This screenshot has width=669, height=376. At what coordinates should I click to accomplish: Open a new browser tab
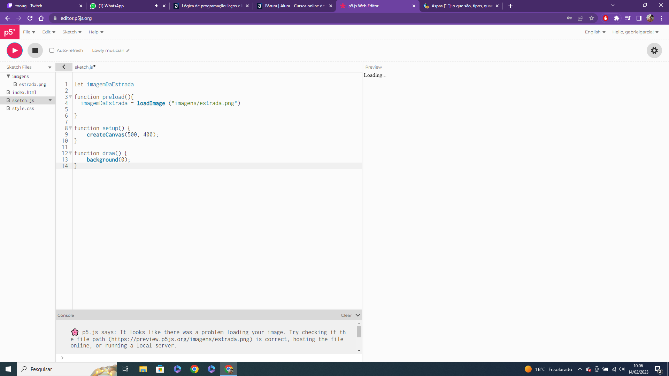(510, 6)
